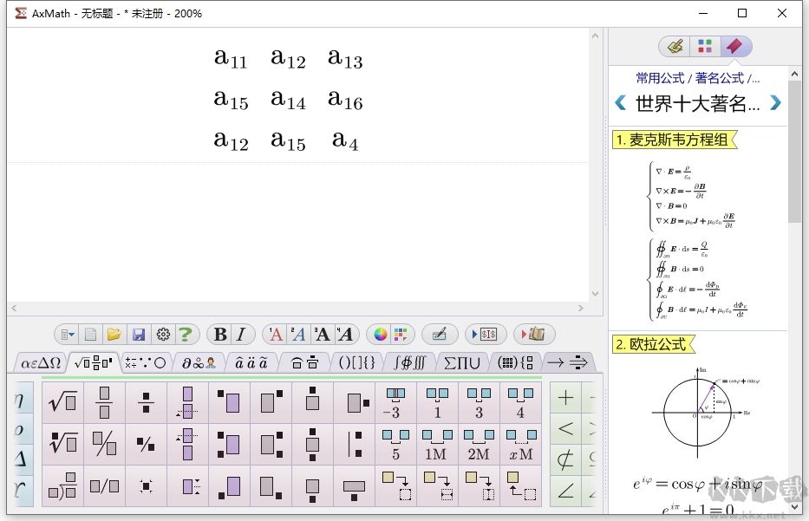
Task: Click the green question mark help icon
Action: coord(186,335)
